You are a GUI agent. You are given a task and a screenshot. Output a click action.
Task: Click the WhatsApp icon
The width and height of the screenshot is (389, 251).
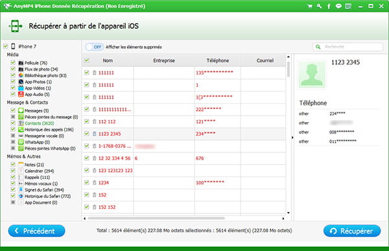(x=21, y=142)
